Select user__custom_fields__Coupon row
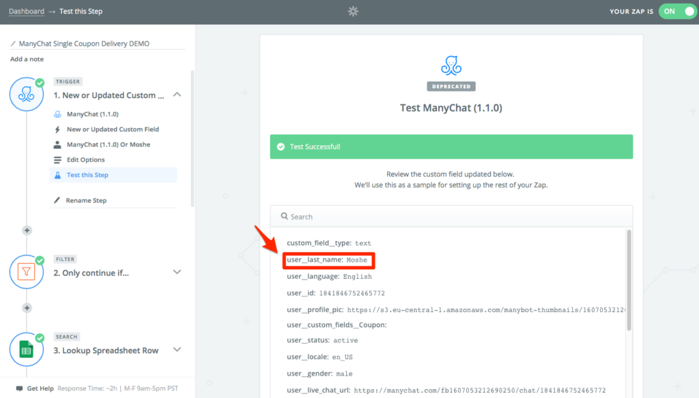Image resolution: width=699 pixels, height=398 pixels. coord(337,325)
